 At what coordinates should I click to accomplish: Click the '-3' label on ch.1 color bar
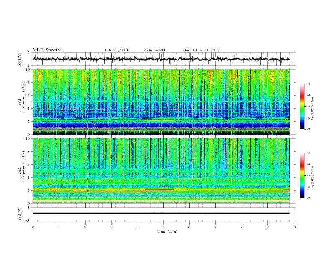point(308,84)
